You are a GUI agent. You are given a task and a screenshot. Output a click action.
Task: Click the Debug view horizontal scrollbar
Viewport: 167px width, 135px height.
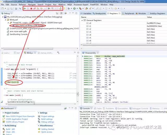(x=28, y=49)
